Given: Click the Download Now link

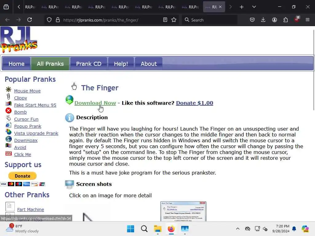Looking at the screenshot, I should click(95, 103).
